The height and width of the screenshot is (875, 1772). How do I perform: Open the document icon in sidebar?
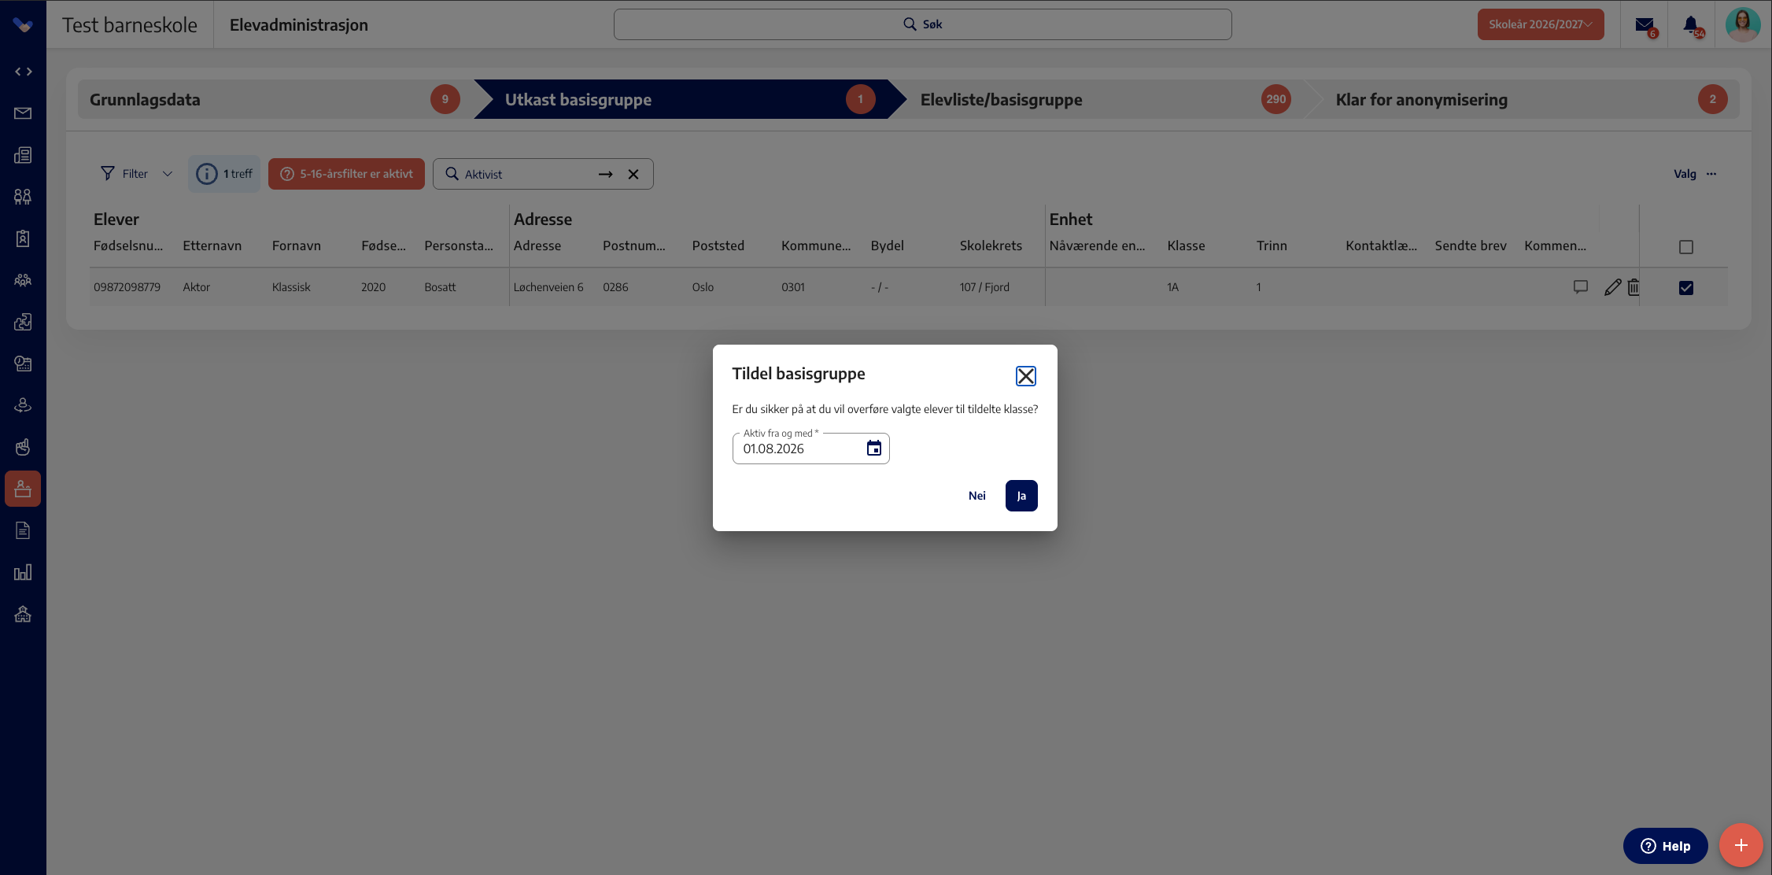tap(23, 530)
